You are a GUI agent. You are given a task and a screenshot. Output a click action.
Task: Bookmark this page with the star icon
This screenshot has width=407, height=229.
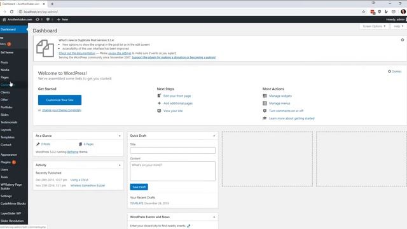pyautogui.click(x=363, y=11)
